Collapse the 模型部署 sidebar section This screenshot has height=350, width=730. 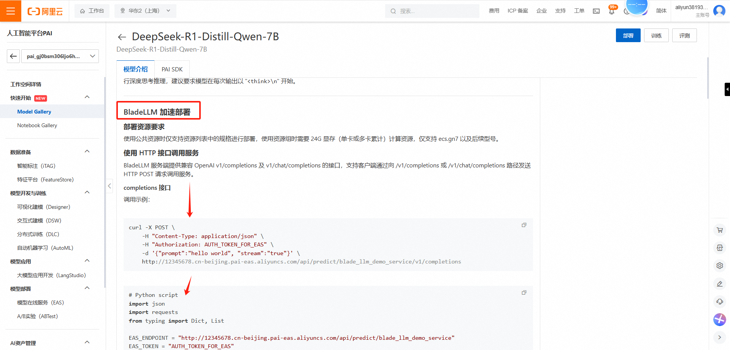[x=87, y=289]
